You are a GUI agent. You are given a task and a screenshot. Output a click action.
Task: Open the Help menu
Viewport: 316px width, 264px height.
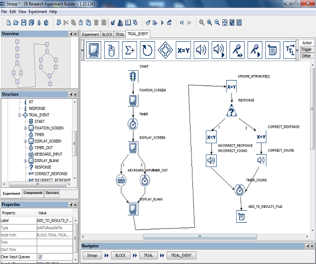point(53,11)
